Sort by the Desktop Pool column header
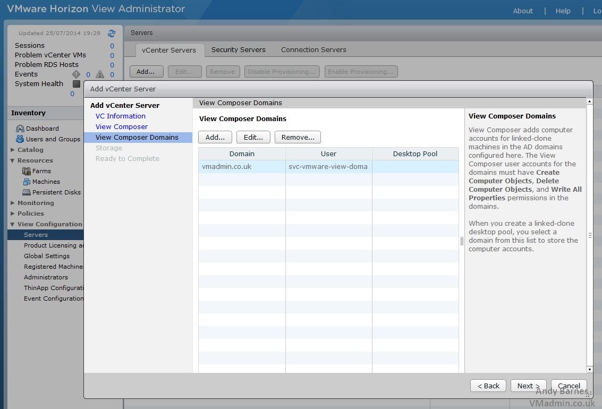The width and height of the screenshot is (602, 409). tap(416, 154)
